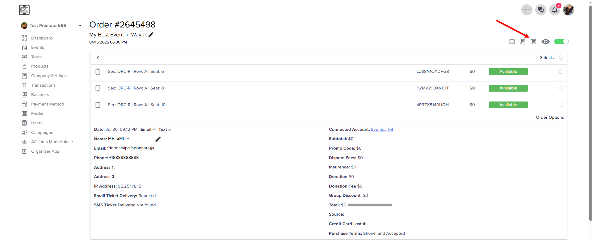Viewport: 593px width, 240px height.
Task: Open Users in the sidebar
Action: [x=37, y=123]
